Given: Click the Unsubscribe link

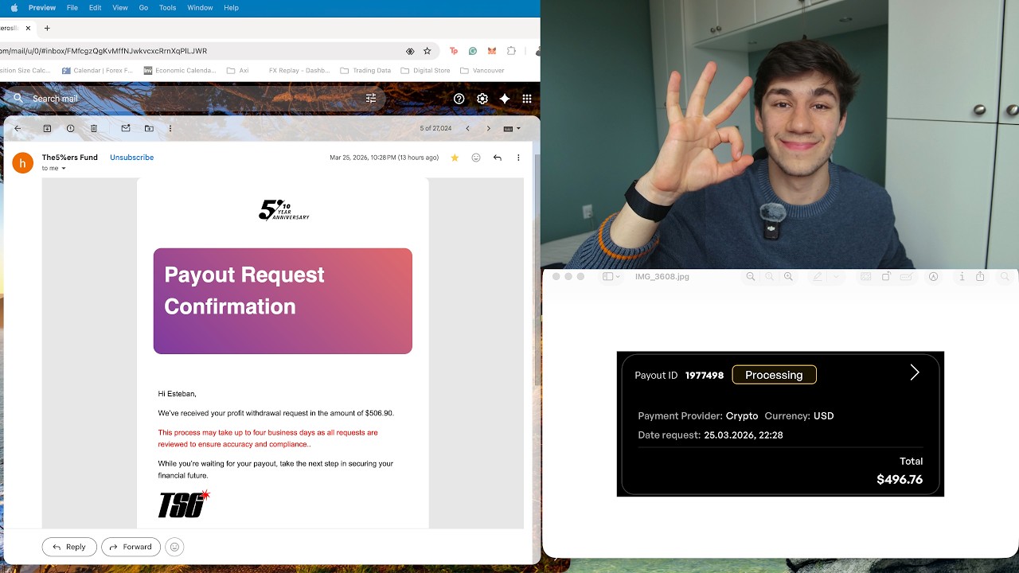Looking at the screenshot, I should (x=132, y=158).
